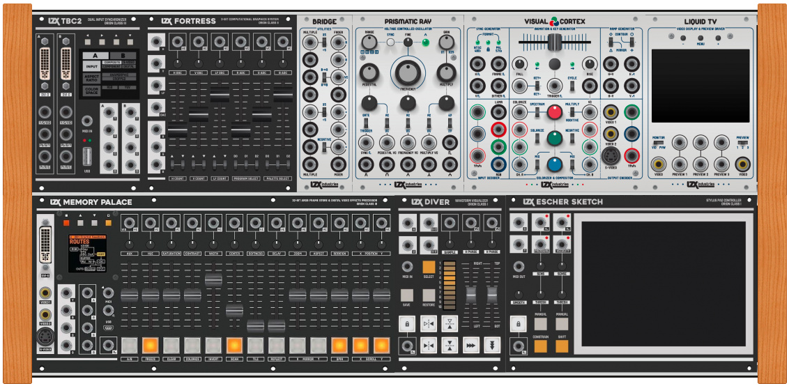789x386 pixels.
Task: Flip the 4P/2P switch on Prismatic Ray
Action: [x=450, y=123]
